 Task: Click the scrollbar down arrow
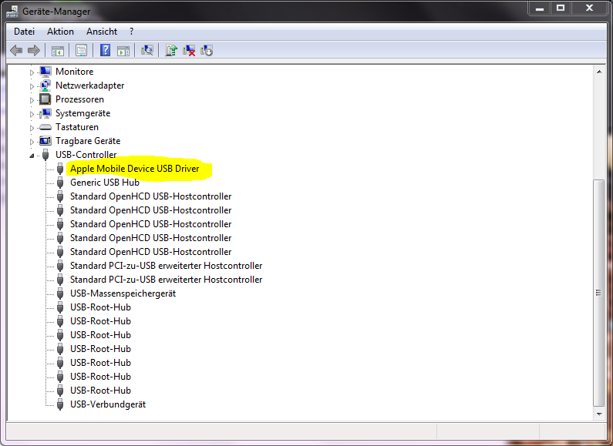599,414
